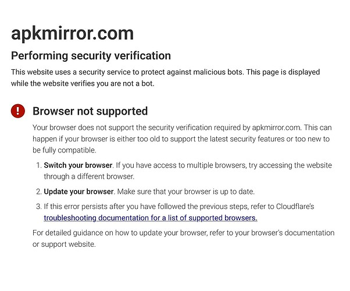Select the Performing security verification heading
The image size is (350, 291).
point(91,56)
